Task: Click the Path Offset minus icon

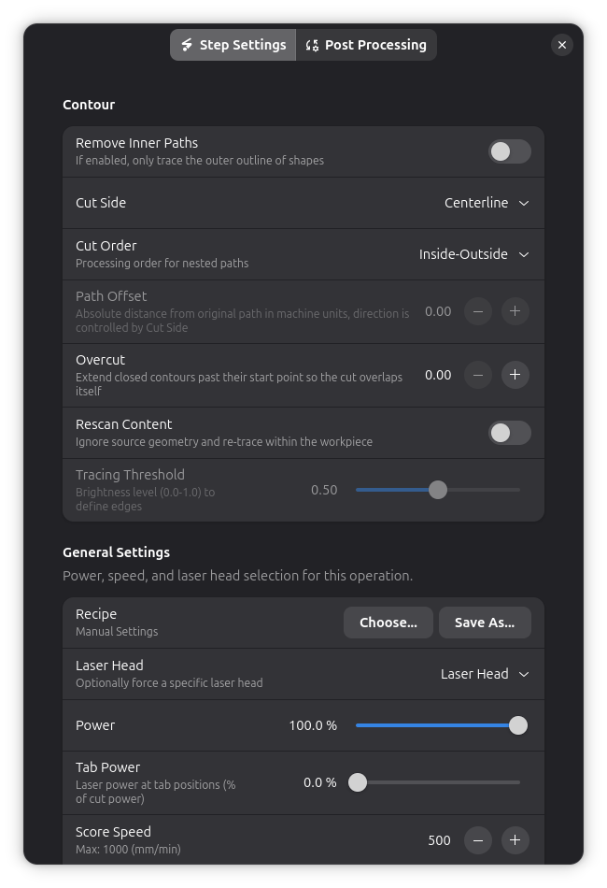Action: pyautogui.click(x=478, y=311)
